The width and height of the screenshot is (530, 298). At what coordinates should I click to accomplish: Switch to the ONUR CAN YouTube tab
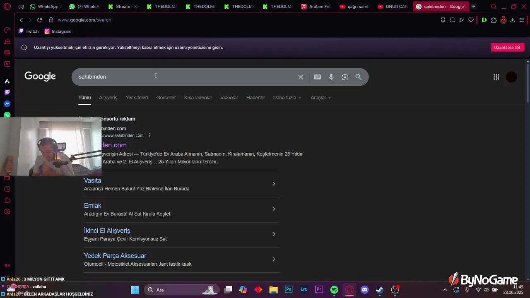pos(393,7)
